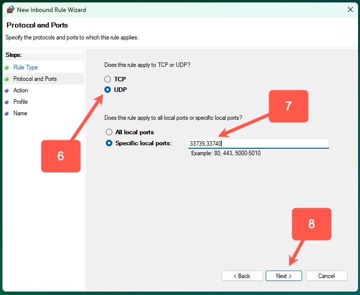Click the ports field containing 33739,33740

click(258, 144)
